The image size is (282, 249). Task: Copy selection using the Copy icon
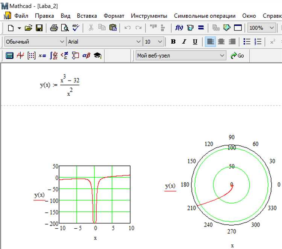[102, 27]
